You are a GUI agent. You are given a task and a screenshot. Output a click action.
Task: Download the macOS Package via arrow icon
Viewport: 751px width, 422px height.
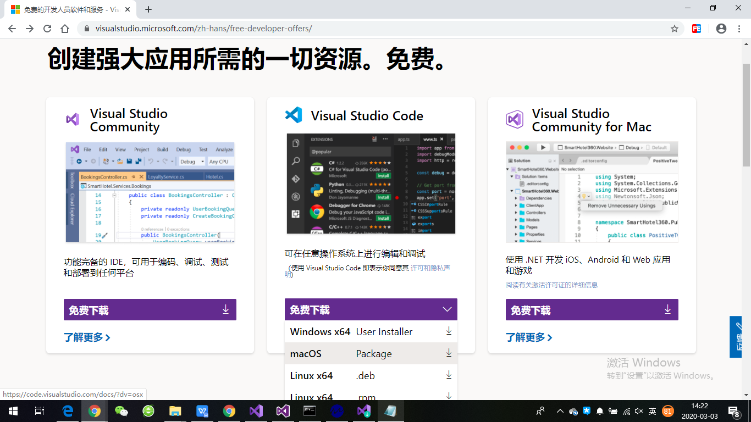click(x=449, y=353)
